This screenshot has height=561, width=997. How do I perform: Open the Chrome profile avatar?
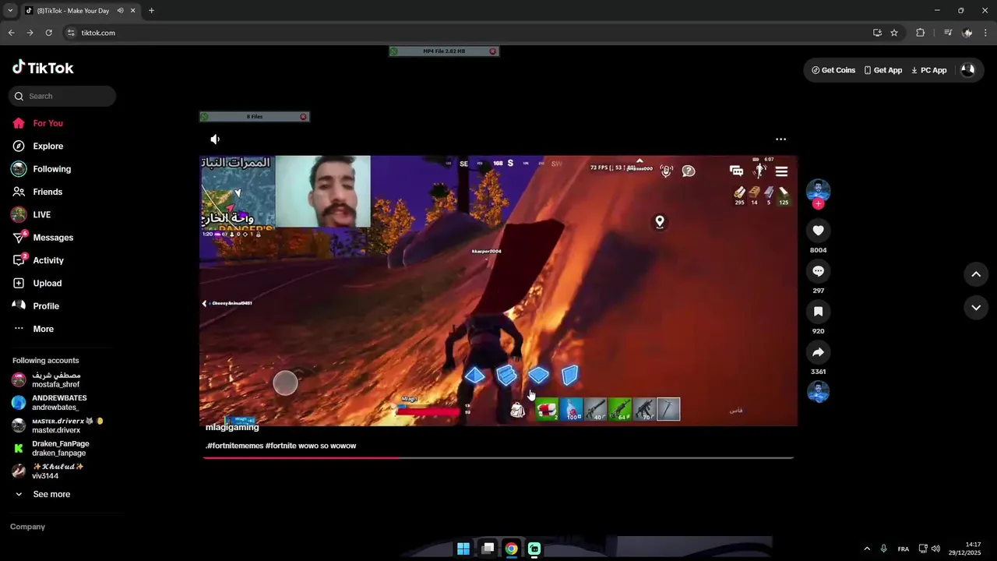click(x=967, y=33)
